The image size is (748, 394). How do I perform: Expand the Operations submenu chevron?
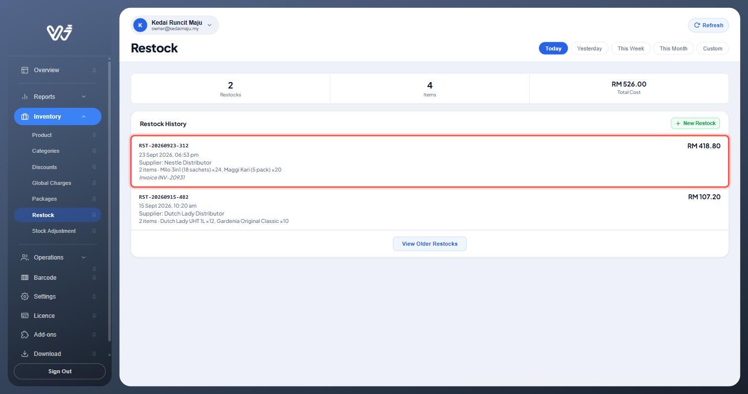click(84, 258)
